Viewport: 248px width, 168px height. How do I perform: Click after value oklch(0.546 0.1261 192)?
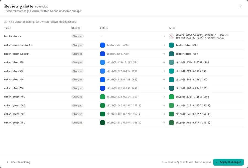(192, 80)
